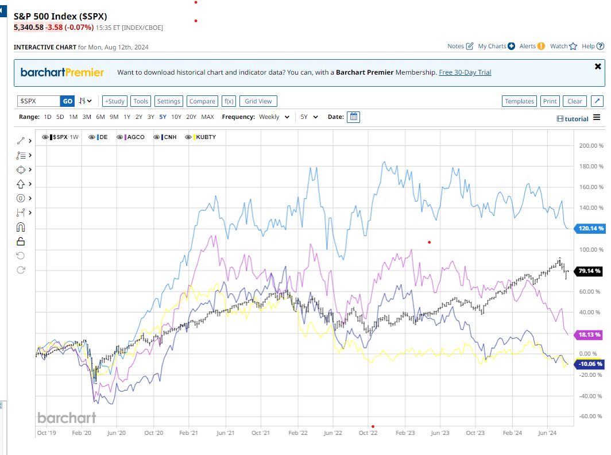Viewport: 611px width, 455px height.
Task: Click the Compare button
Action: coord(202,101)
